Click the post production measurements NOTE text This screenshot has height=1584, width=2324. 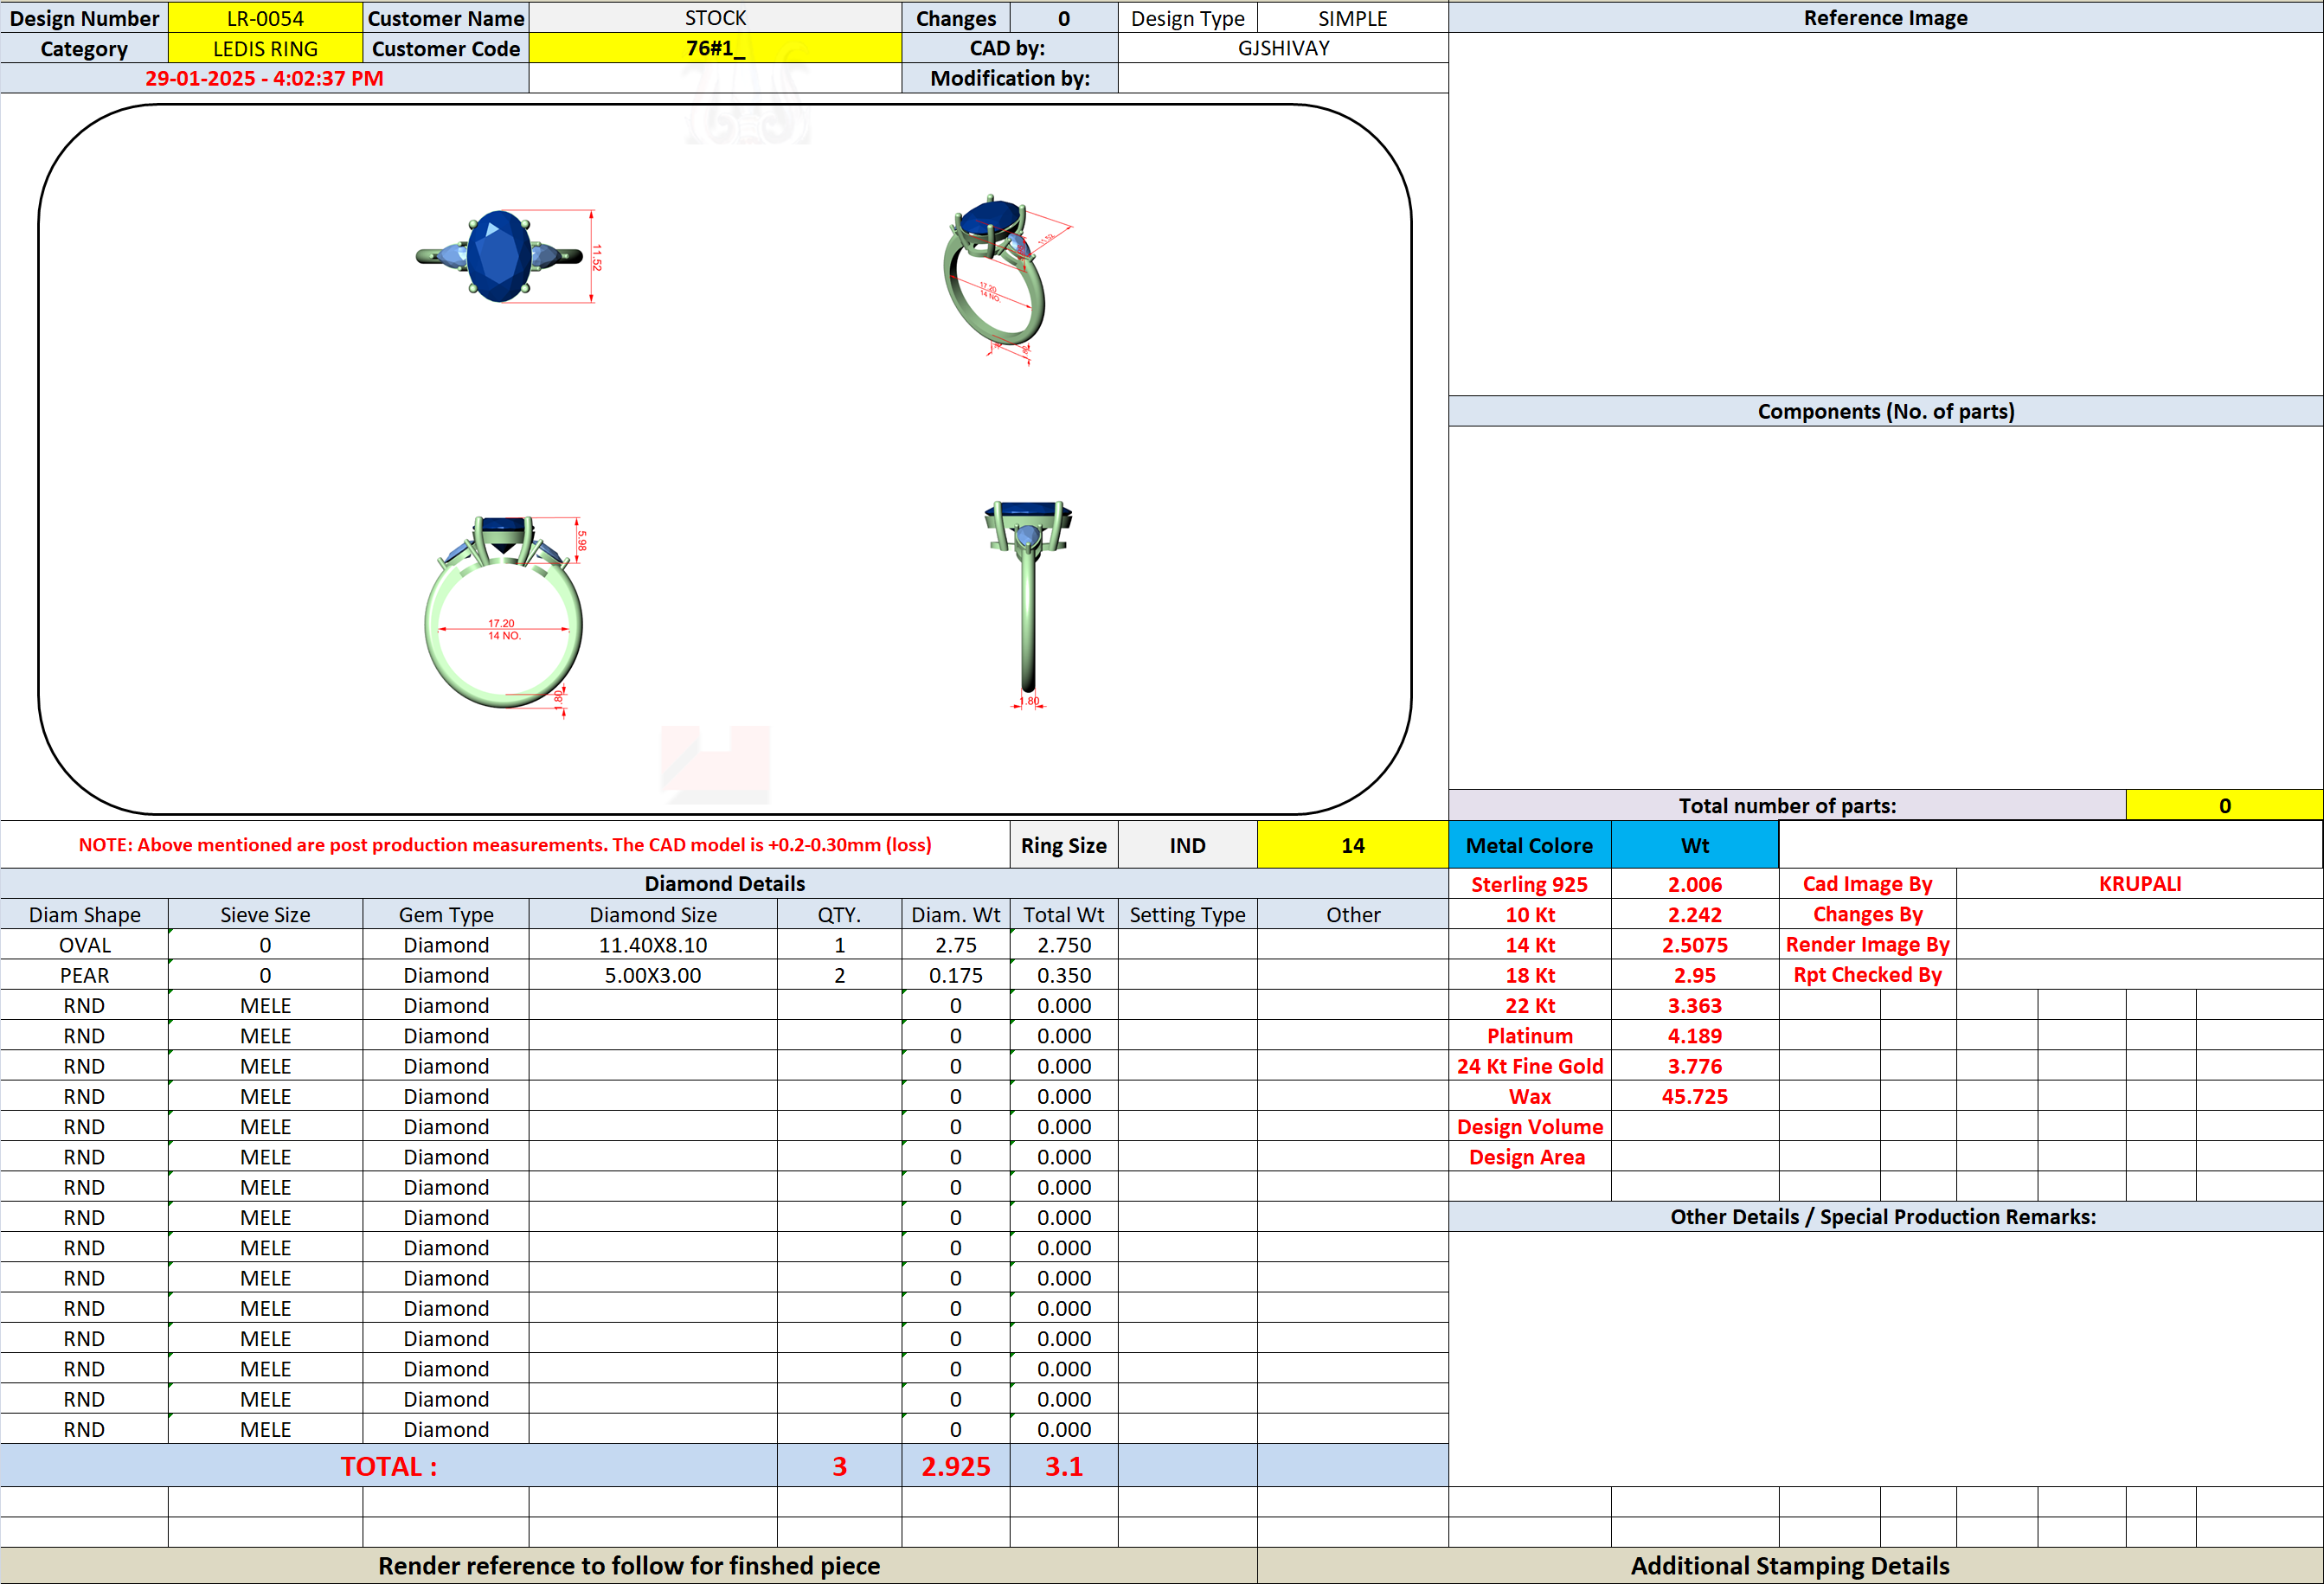click(x=505, y=845)
